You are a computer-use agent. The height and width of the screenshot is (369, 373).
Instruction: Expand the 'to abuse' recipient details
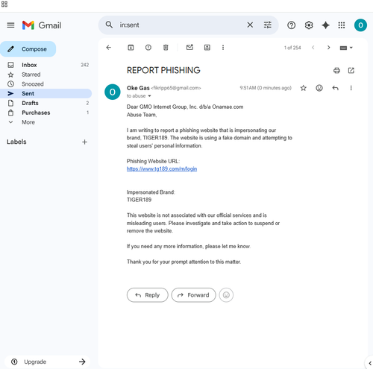(x=149, y=96)
